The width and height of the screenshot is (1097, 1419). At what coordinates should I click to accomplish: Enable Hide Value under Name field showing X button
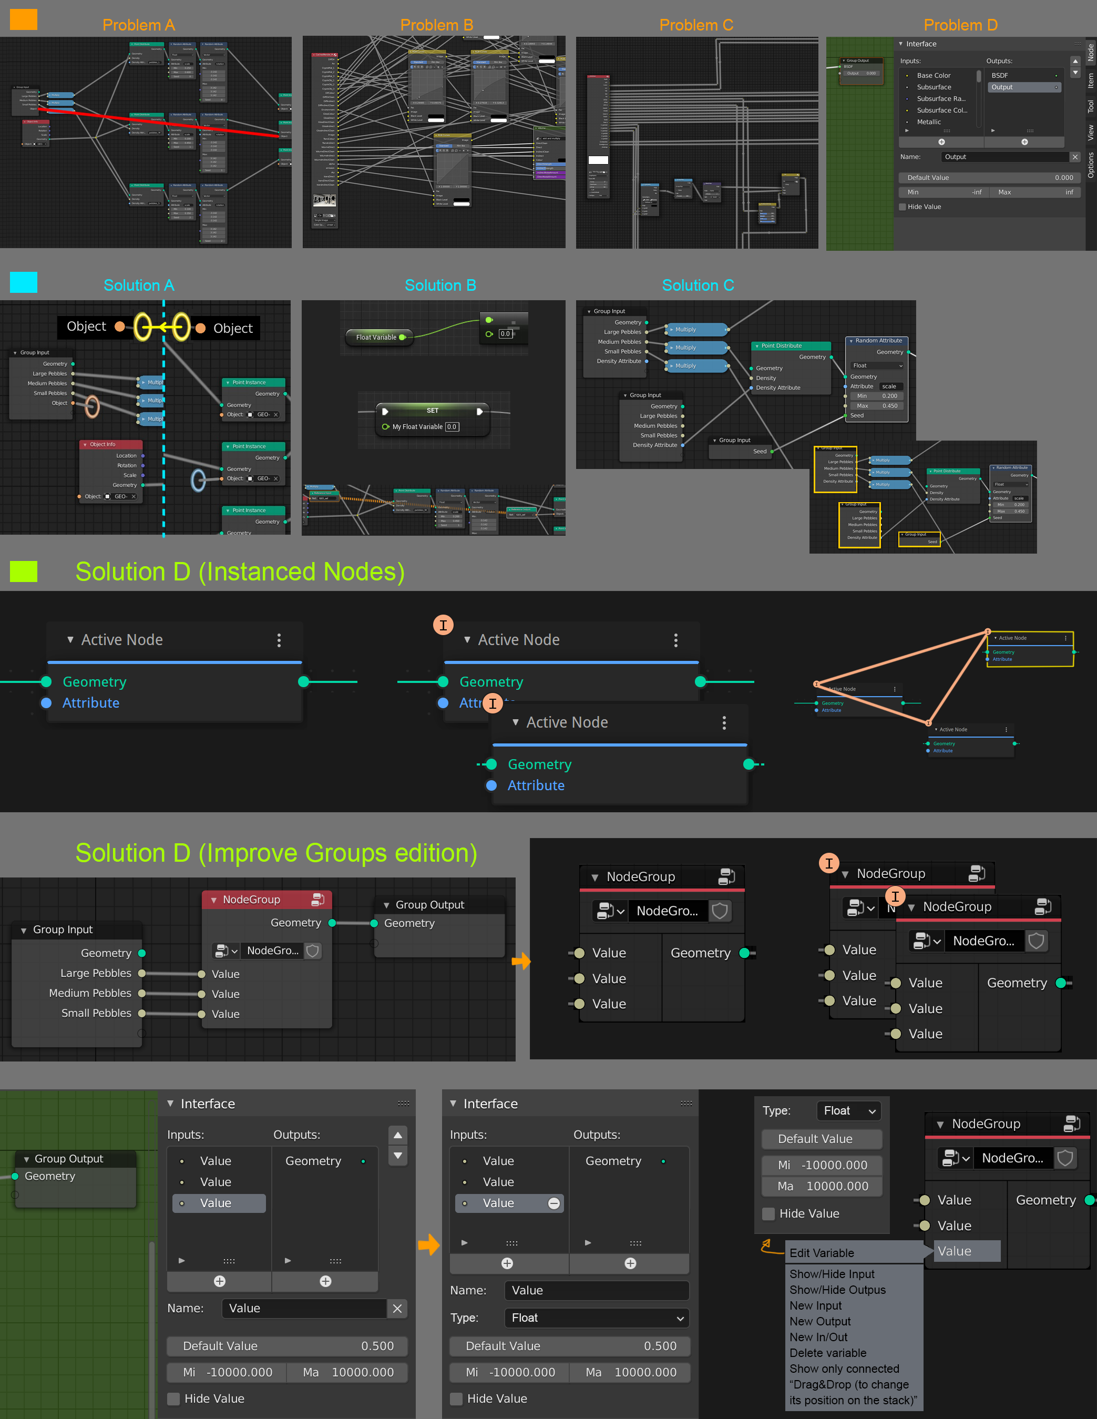[x=173, y=1399]
